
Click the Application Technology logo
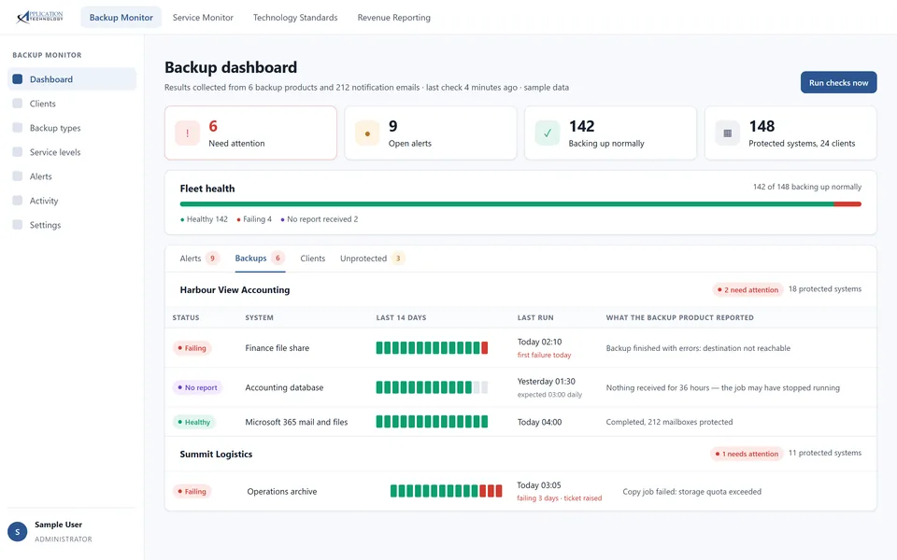point(40,17)
